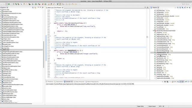Maximize the Package Explorer panel
Viewport: 192px width, 108px height.
[x=43, y=7]
